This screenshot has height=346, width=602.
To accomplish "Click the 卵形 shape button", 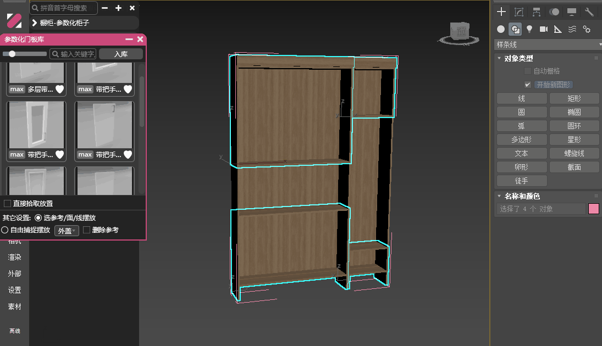I will [x=521, y=168].
